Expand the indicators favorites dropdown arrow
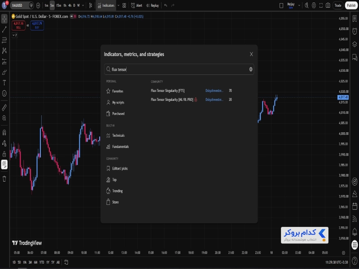The image size is (359, 269). click(x=118, y=5)
